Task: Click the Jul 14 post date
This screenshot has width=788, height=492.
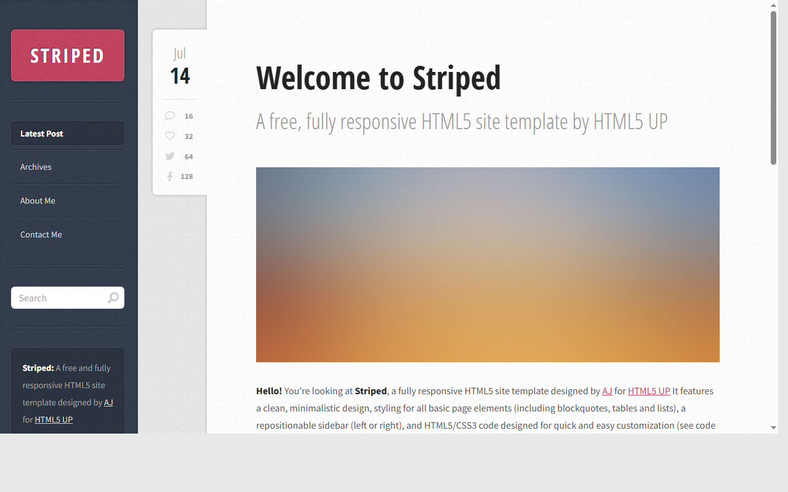Action: pyautogui.click(x=180, y=66)
